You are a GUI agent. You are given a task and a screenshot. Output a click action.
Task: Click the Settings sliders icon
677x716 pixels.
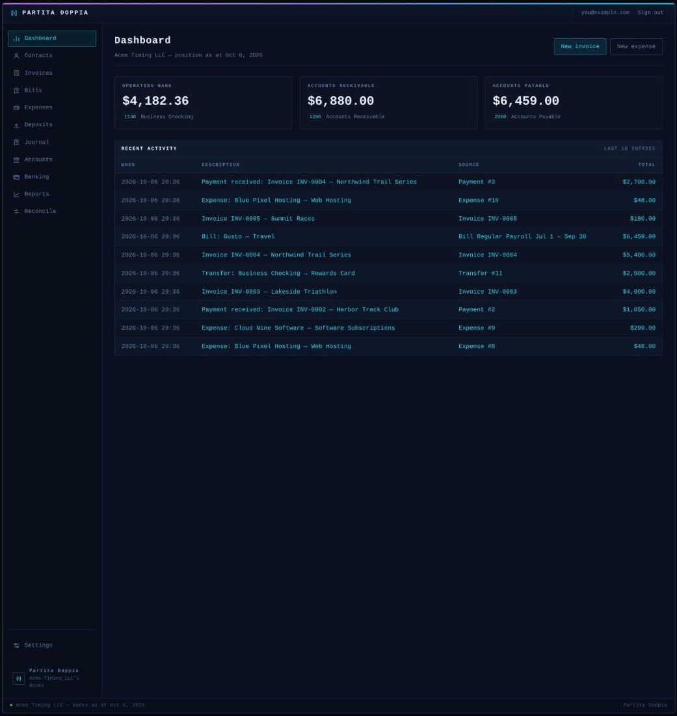pos(16,645)
